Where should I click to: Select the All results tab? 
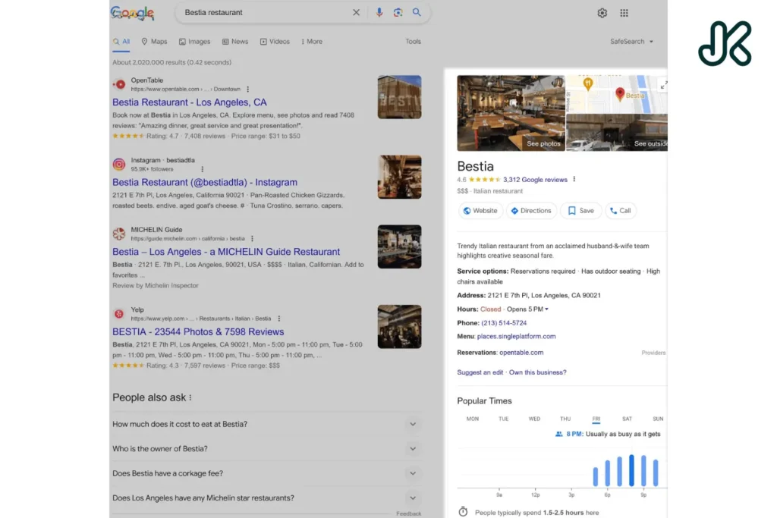(x=121, y=42)
